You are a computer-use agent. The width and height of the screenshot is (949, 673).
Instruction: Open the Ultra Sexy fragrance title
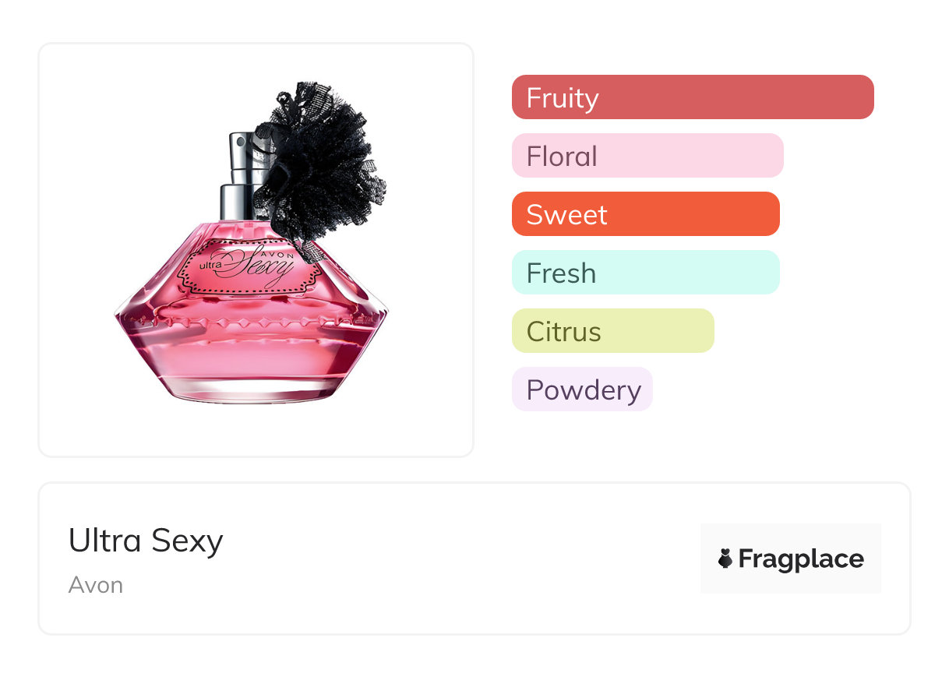pos(146,541)
